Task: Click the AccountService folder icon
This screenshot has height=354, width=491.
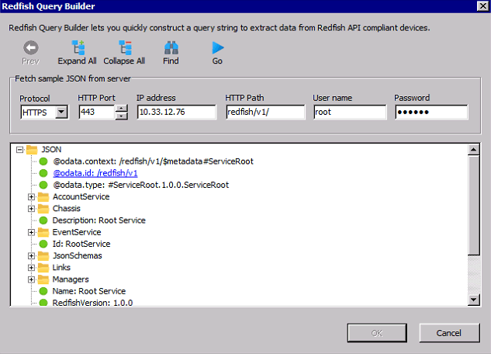Action: [x=43, y=196]
